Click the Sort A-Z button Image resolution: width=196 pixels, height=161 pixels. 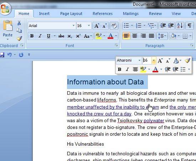[180, 26]
